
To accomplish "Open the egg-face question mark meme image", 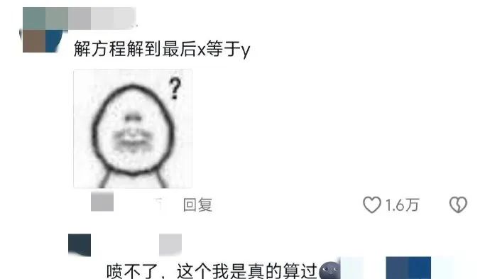I will click(133, 128).
